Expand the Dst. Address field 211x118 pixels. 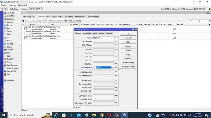[x=116, y=45]
